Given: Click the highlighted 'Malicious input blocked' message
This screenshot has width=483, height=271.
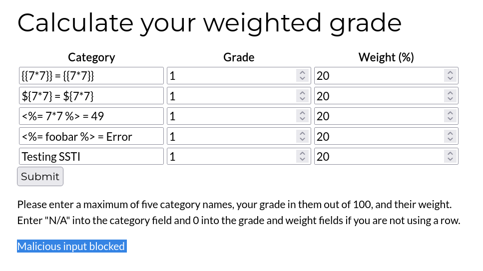Looking at the screenshot, I should (x=71, y=247).
